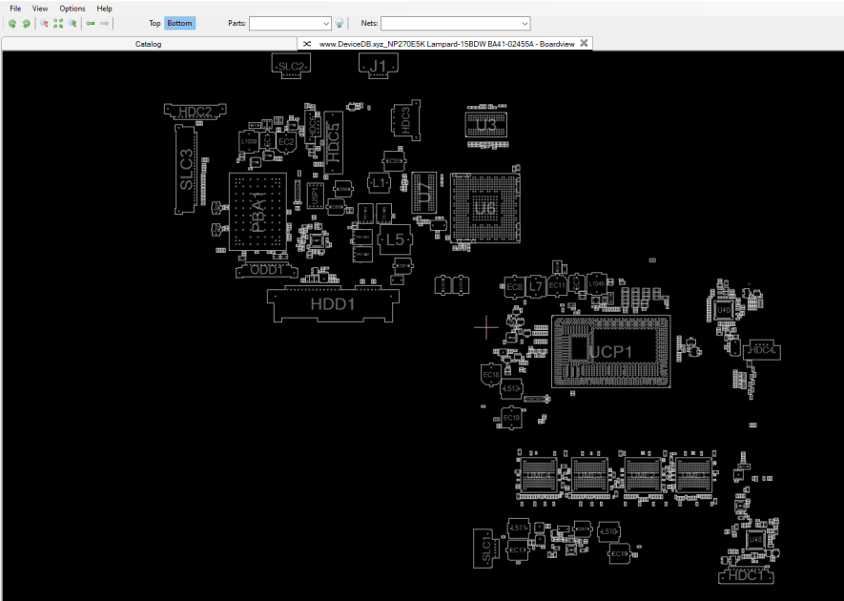This screenshot has height=601, width=844.
Task: Fit board to window with green arrows icon
Action: pos(58,23)
